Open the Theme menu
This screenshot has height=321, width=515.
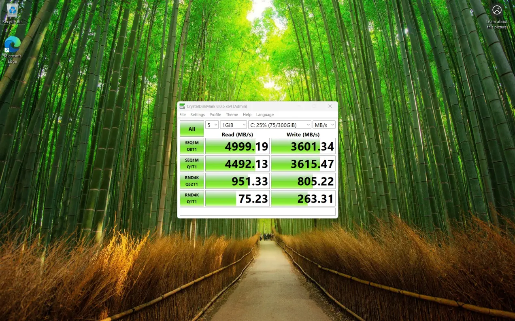tap(232, 115)
